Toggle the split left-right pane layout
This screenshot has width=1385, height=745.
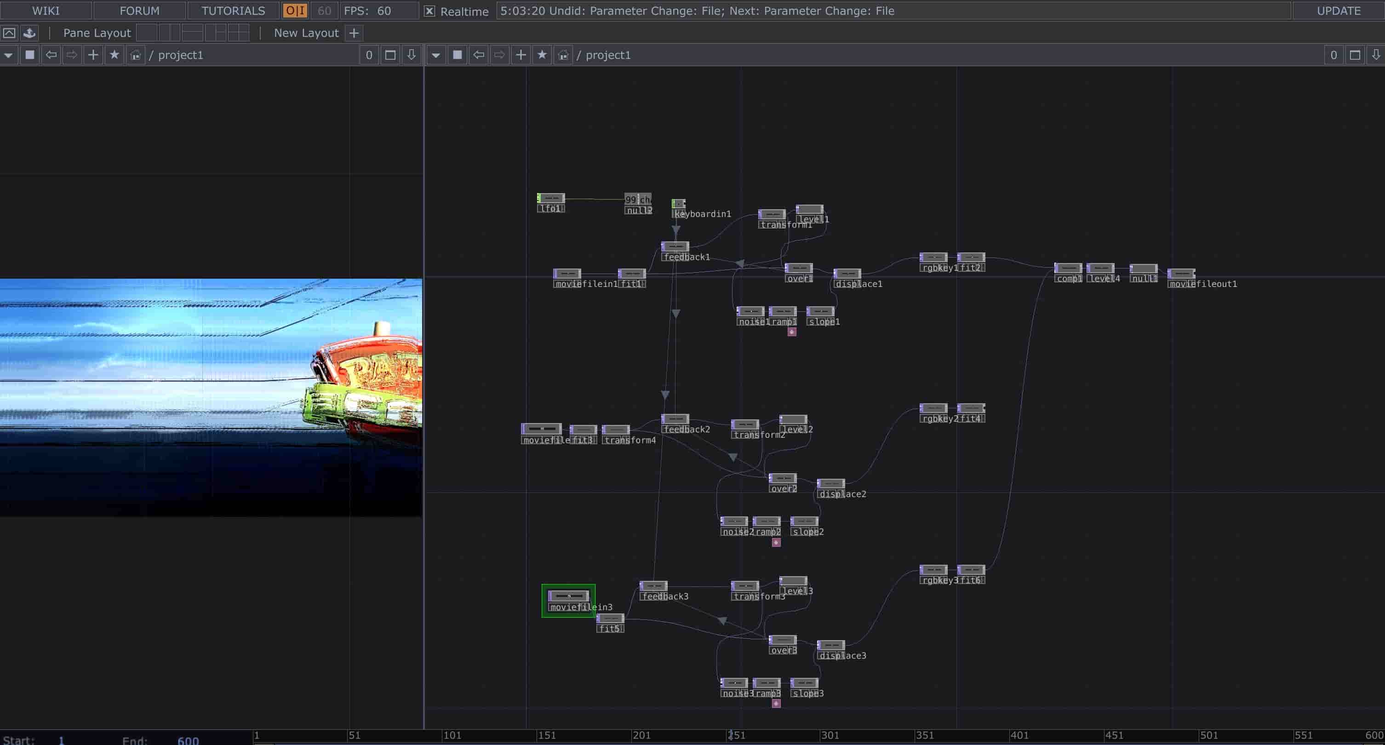(169, 33)
